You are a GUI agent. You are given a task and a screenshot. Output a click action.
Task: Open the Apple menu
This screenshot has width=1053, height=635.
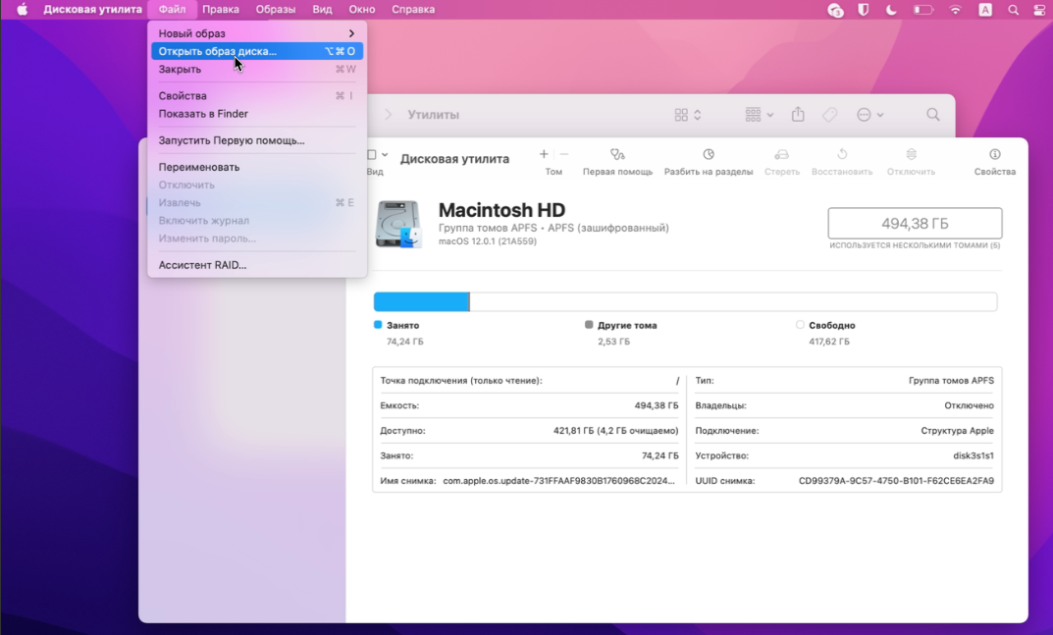click(x=23, y=10)
